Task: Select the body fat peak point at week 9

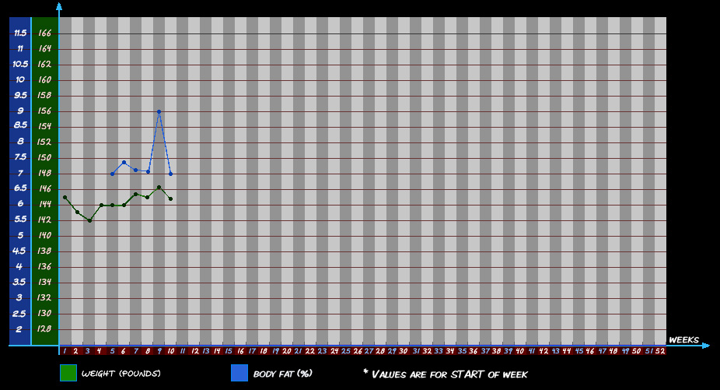Action: 159,111
